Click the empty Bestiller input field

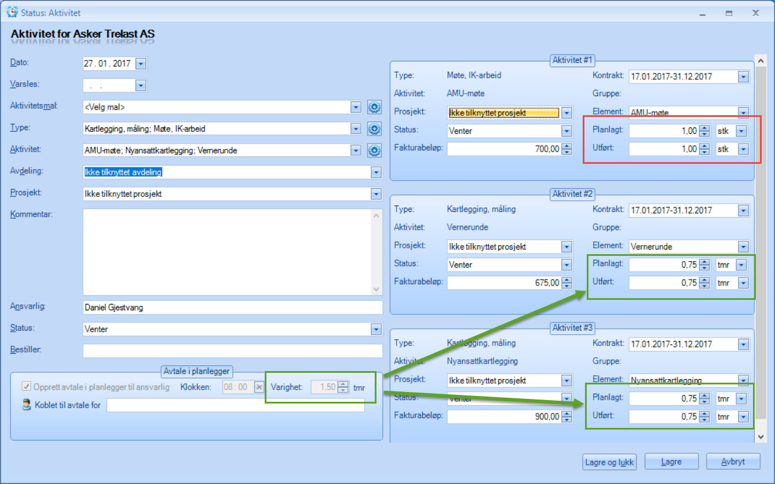click(x=233, y=351)
